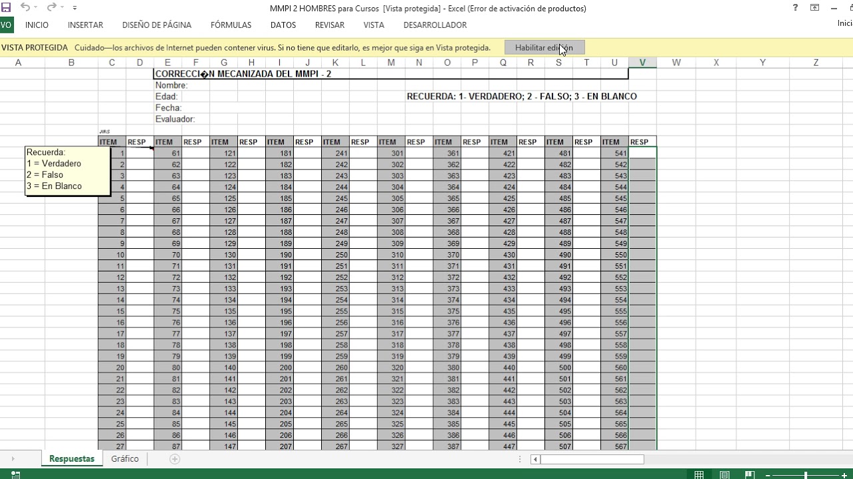This screenshot has width=853, height=479.
Task: Click the macro recording status bar icon
Action: (x=16, y=474)
